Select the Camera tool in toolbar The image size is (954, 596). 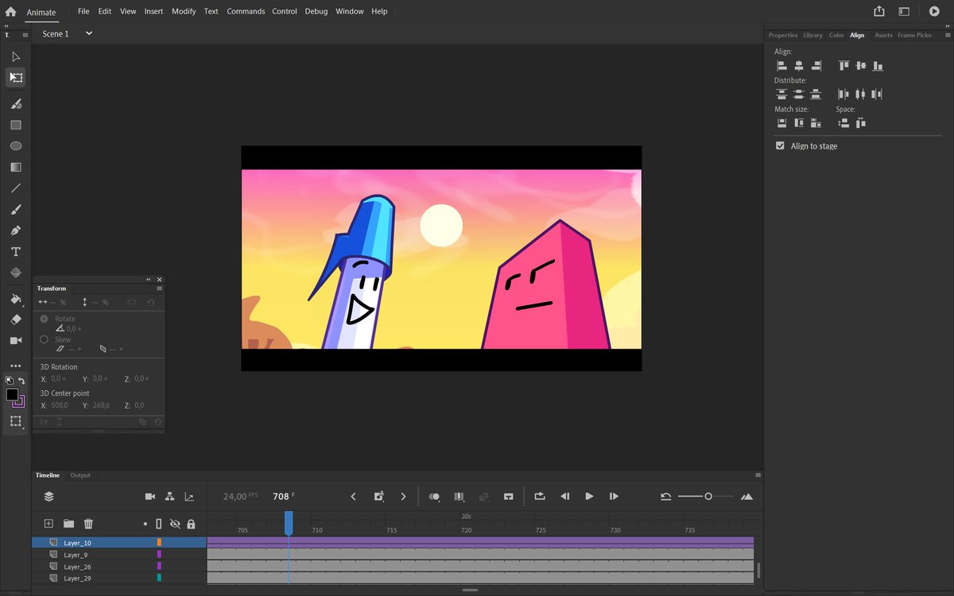(x=15, y=340)
